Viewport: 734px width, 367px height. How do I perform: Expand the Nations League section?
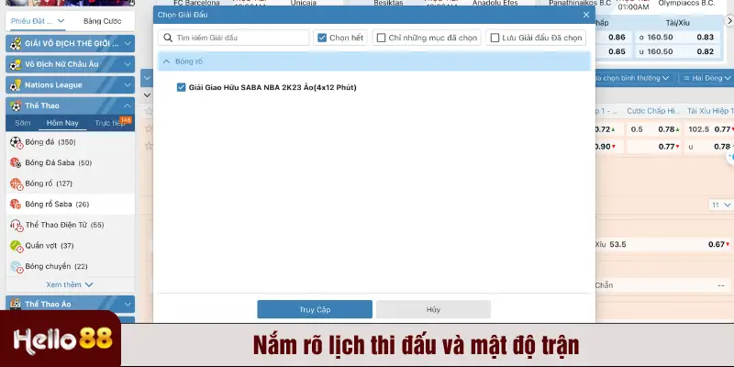coord(128,84)
